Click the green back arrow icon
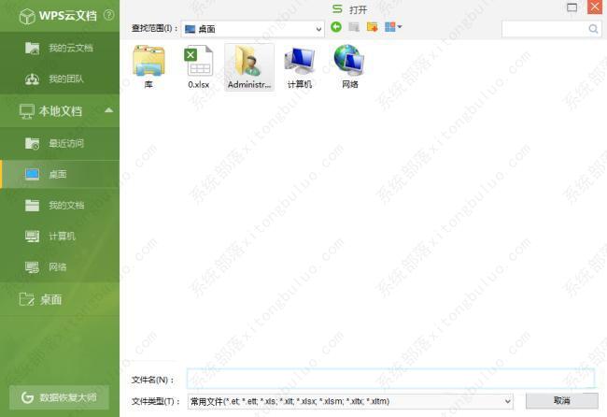The image size is (607, 417). [336, 27]
